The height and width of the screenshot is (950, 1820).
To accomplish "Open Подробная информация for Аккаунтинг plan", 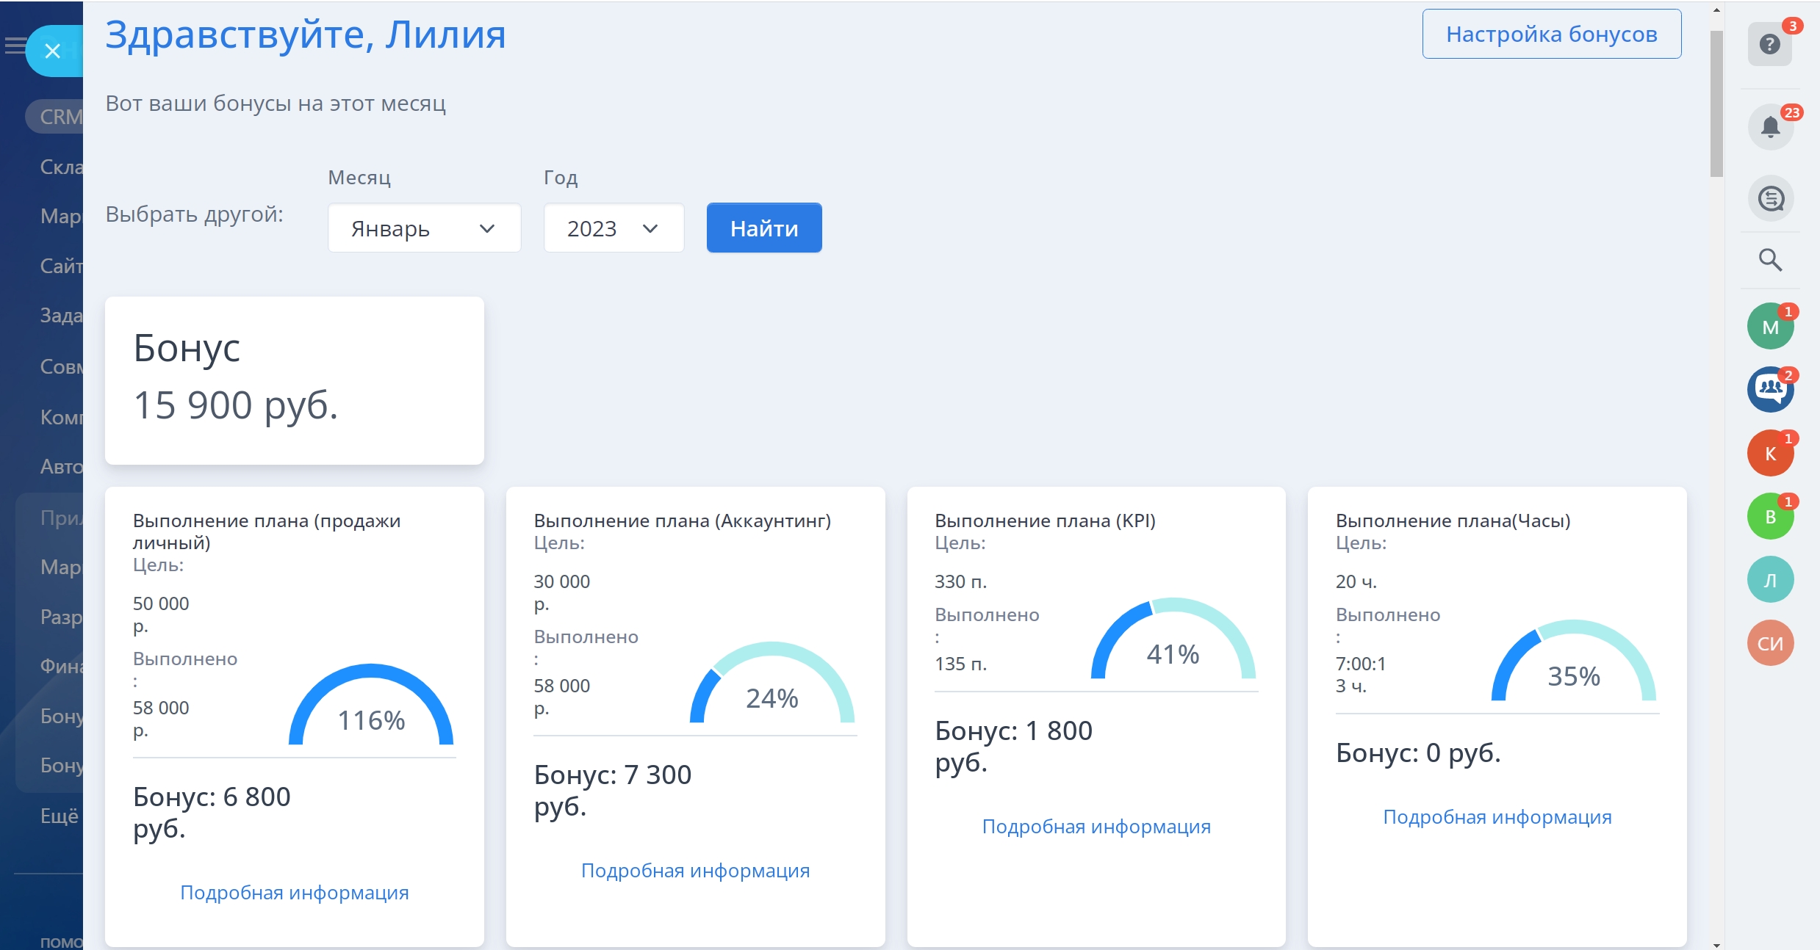I will click(x=695, y=871).
